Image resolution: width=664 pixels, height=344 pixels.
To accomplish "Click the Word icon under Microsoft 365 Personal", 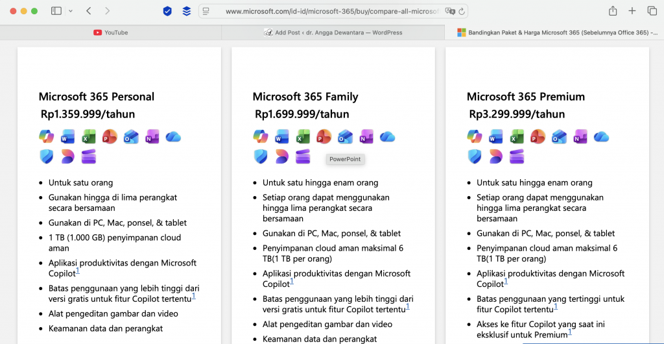I will 67,137.
